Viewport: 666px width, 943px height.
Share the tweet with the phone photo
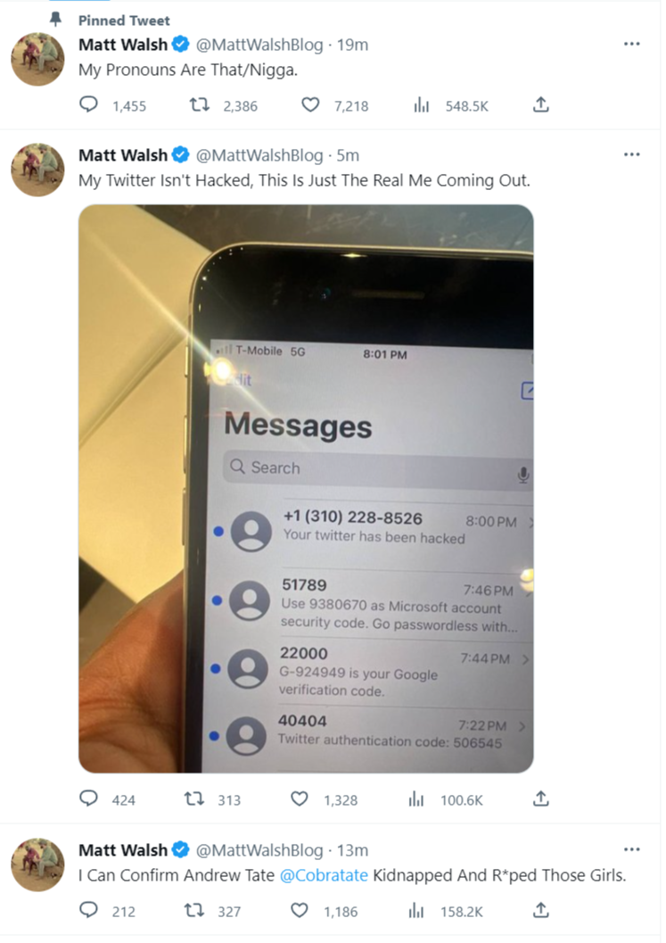tap(541, 798)
